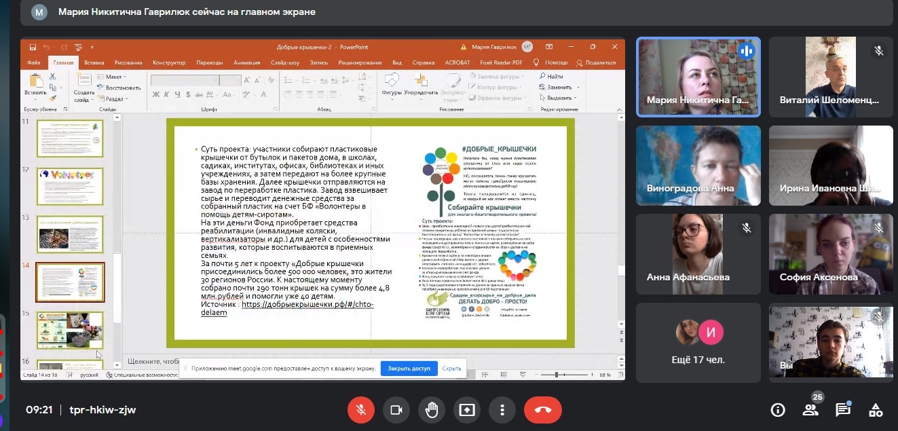Click the Поделиться share button
The width and height of the screenshot is (898, 431).
595,62
